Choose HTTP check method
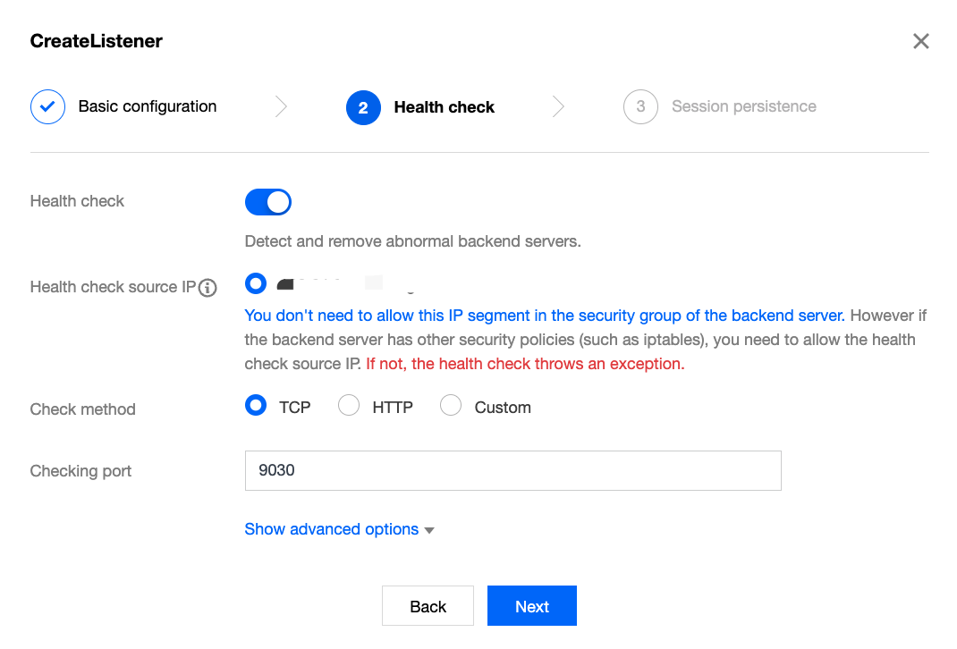This screenshot has width=957, height=649. (x=349, y=406)
